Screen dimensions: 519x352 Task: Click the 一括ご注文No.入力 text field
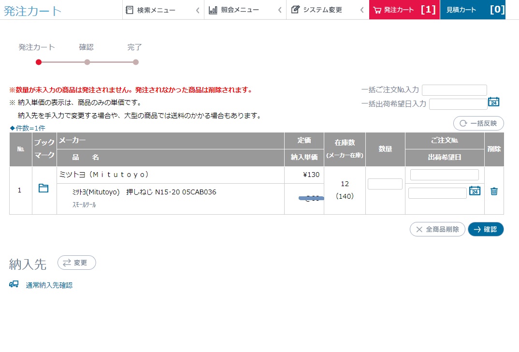click(454, 89)
